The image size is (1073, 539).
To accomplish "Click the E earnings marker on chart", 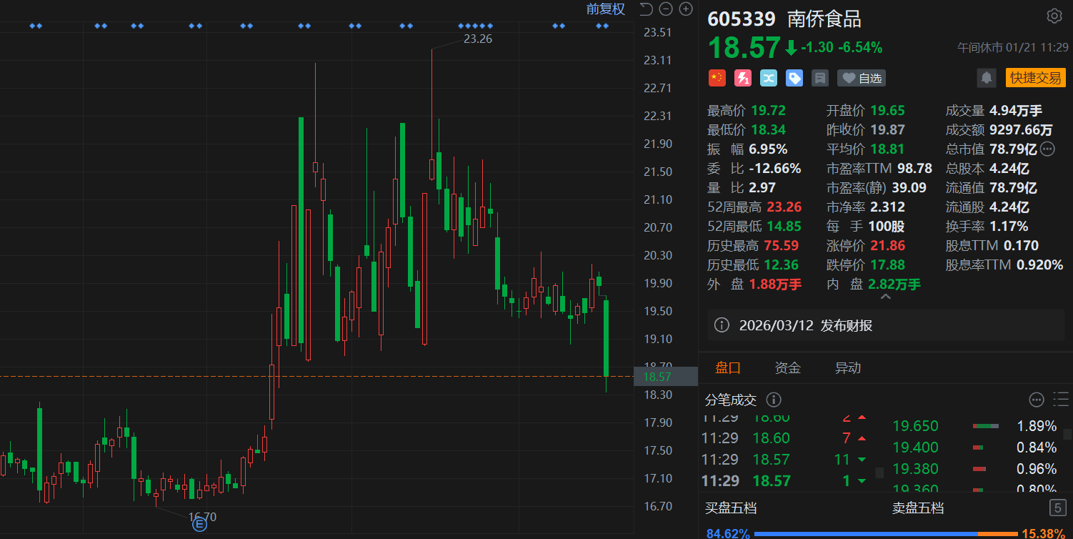I will point(199,525).
